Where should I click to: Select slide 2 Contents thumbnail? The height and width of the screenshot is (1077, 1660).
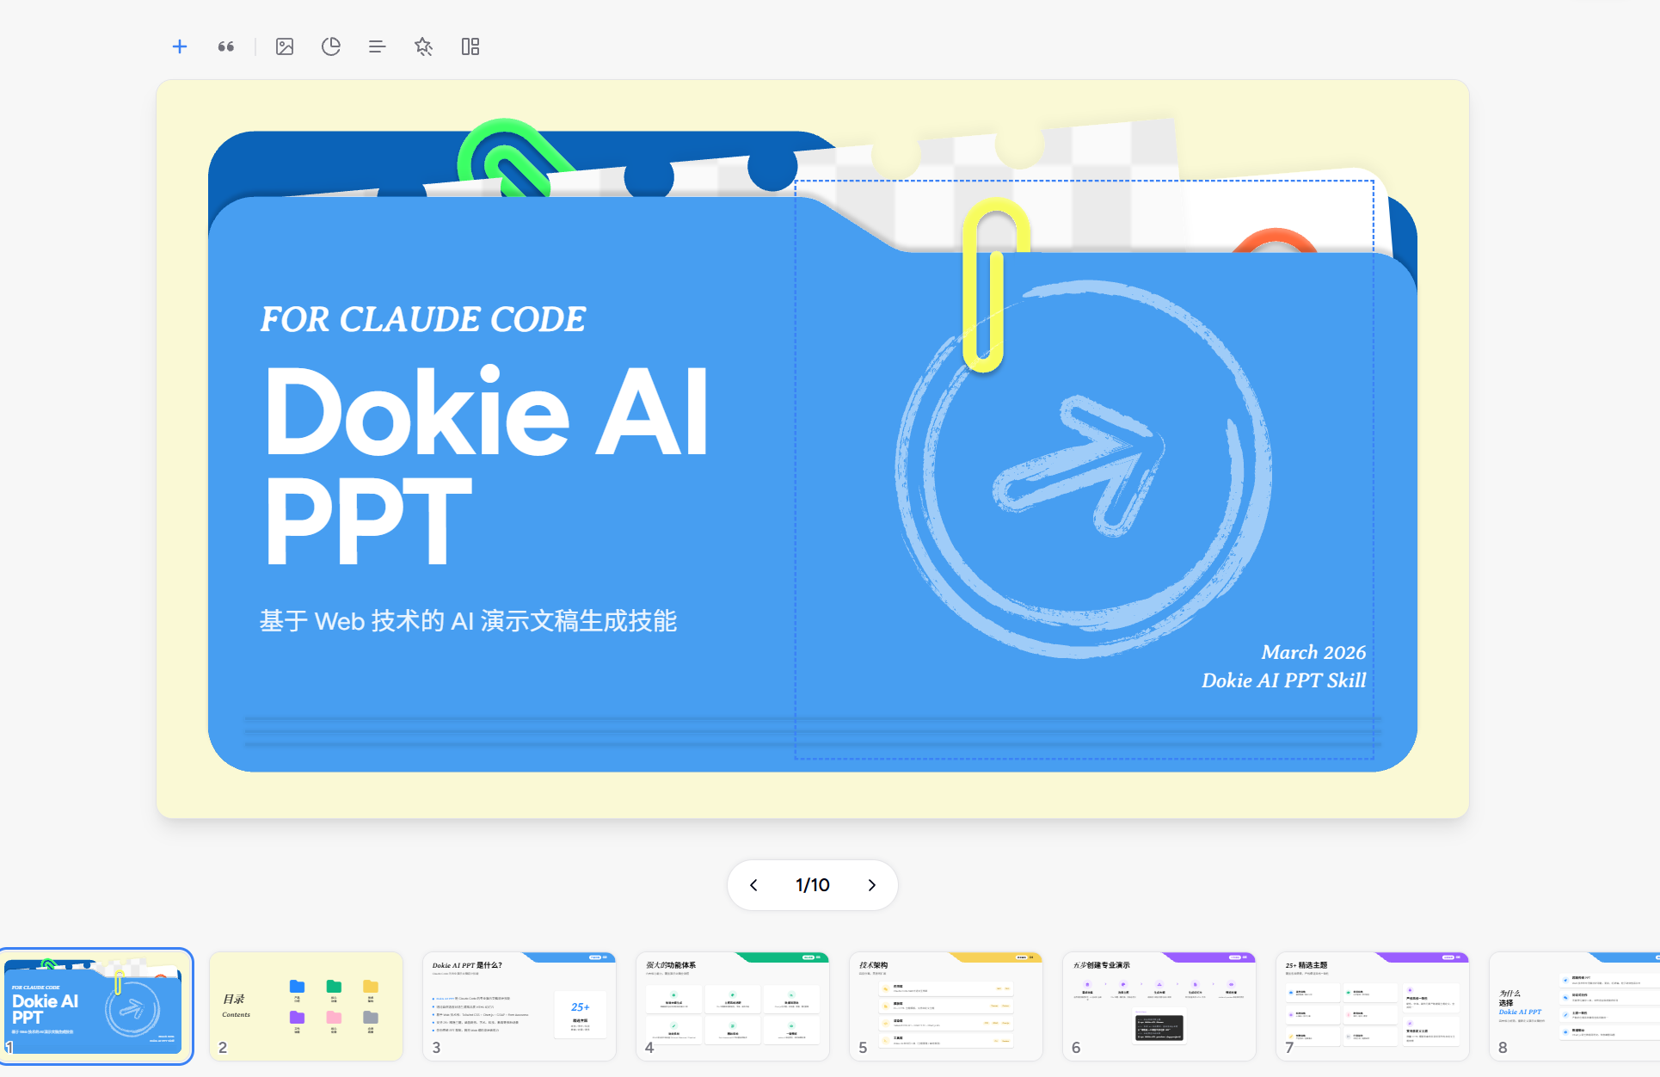click(x=306, y=1006)
